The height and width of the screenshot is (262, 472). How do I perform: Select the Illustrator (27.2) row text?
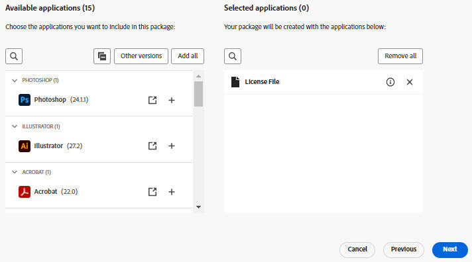click(x=58, y=146)
